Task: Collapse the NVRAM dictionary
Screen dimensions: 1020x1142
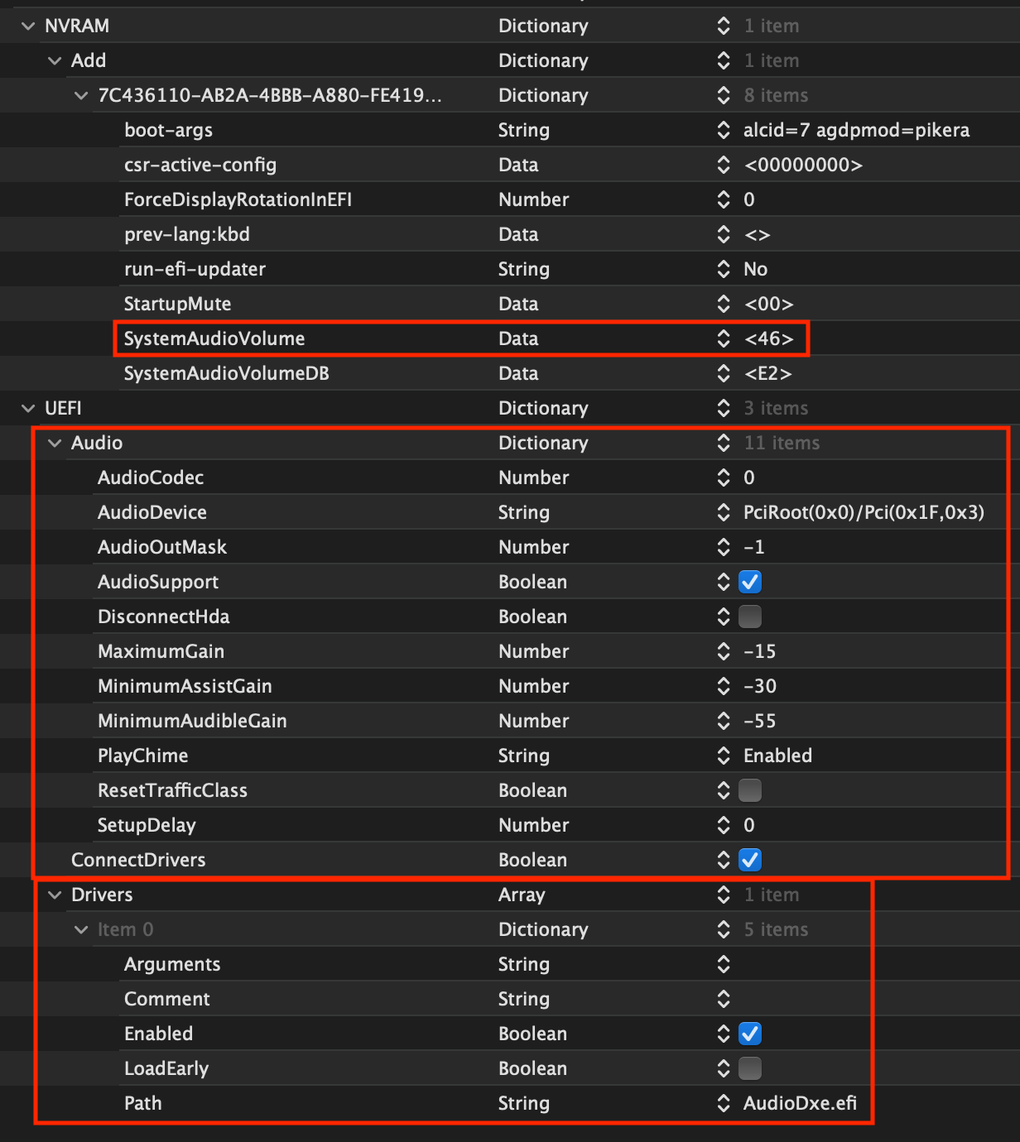Action: pos(28,26)
